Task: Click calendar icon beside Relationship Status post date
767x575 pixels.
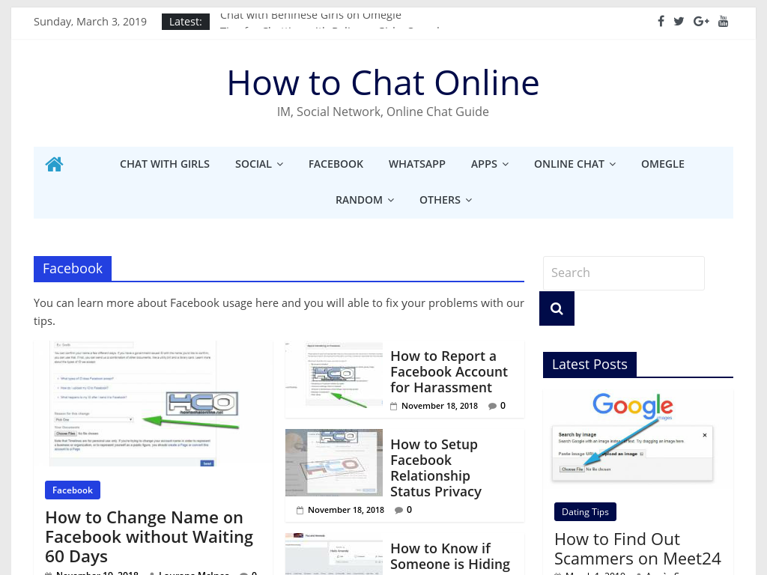Action: [x=300, y=510]
